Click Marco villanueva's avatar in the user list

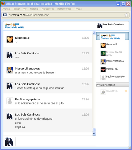[103, 62]
